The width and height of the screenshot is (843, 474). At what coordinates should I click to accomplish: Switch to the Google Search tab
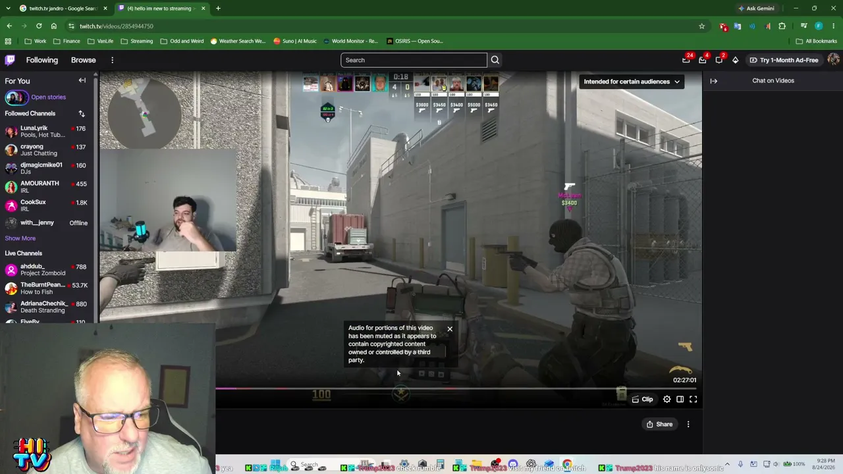63,9
